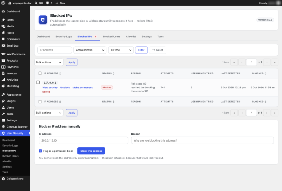The image size is (282, 191).
Task: Click the Products box icon
Action: (3, 60)
